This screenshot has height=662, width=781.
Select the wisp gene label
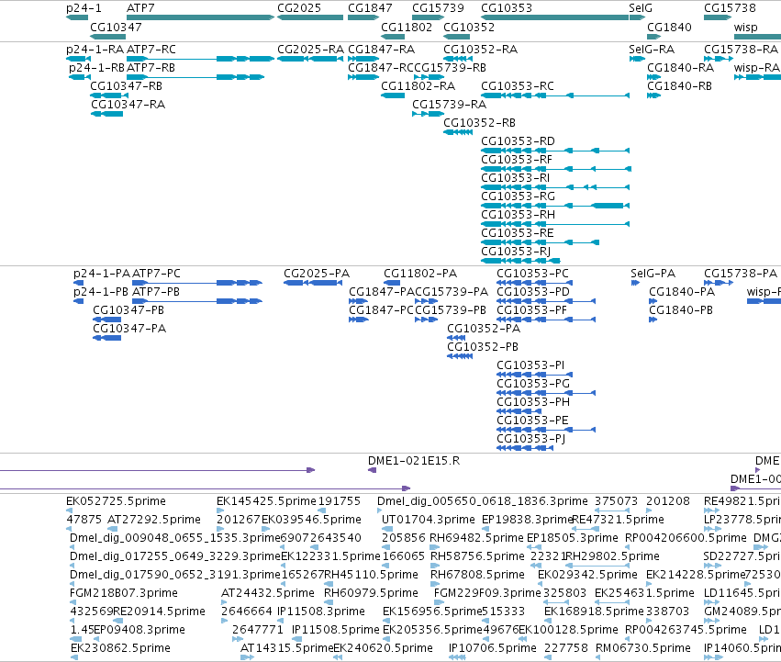pyautogui.click(x=745, y=27)
